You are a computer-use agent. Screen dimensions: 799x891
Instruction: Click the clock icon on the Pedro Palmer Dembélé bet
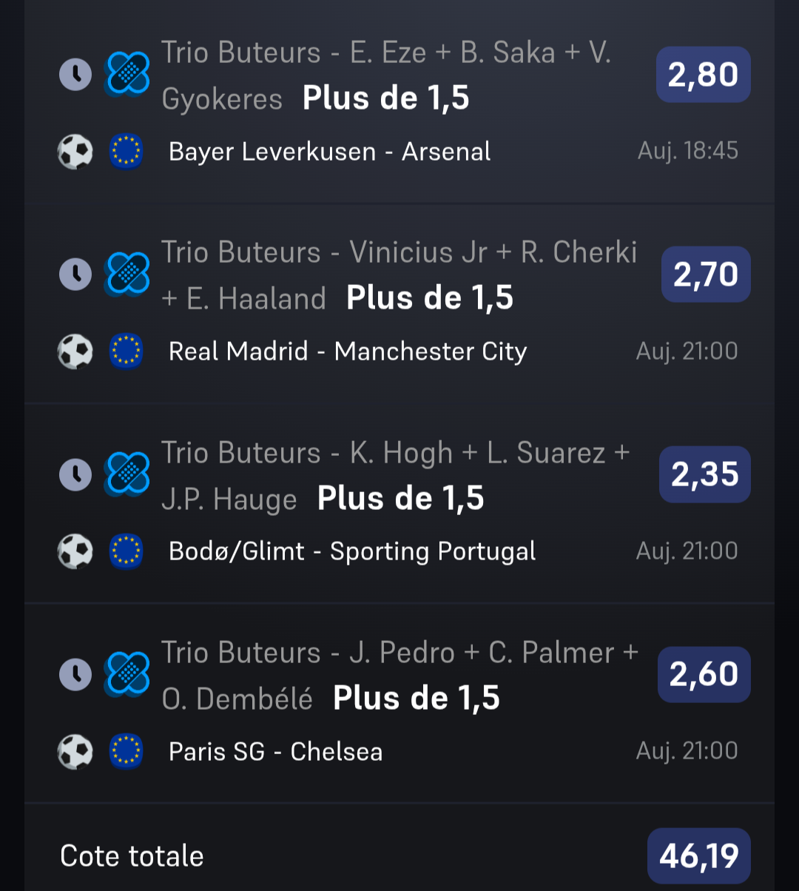75,674
